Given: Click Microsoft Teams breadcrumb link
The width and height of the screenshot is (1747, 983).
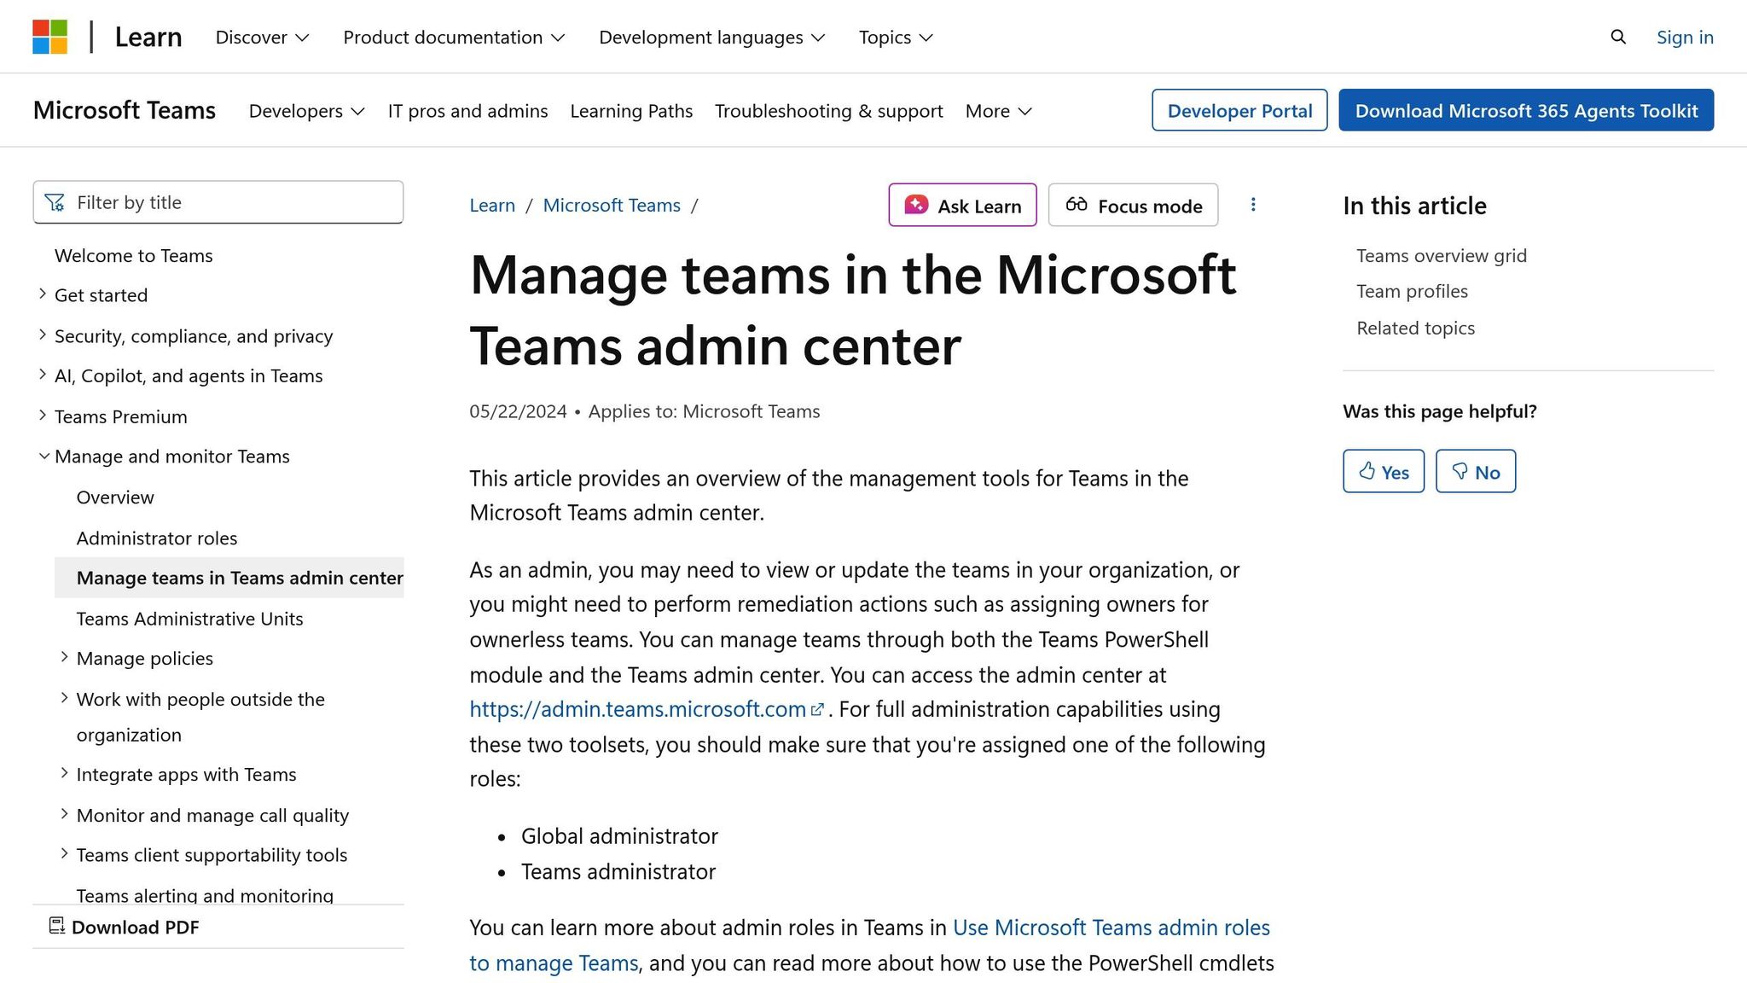Looking at the screenshot, I should tap(612, 205).
